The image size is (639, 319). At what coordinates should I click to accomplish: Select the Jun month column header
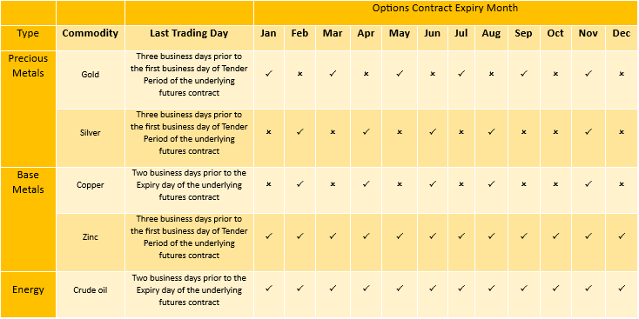click(x=433, y=33)
